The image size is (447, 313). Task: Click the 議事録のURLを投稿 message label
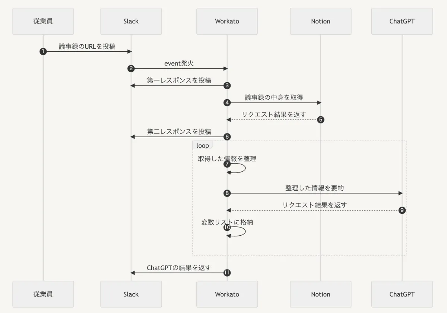coord(87,46)
